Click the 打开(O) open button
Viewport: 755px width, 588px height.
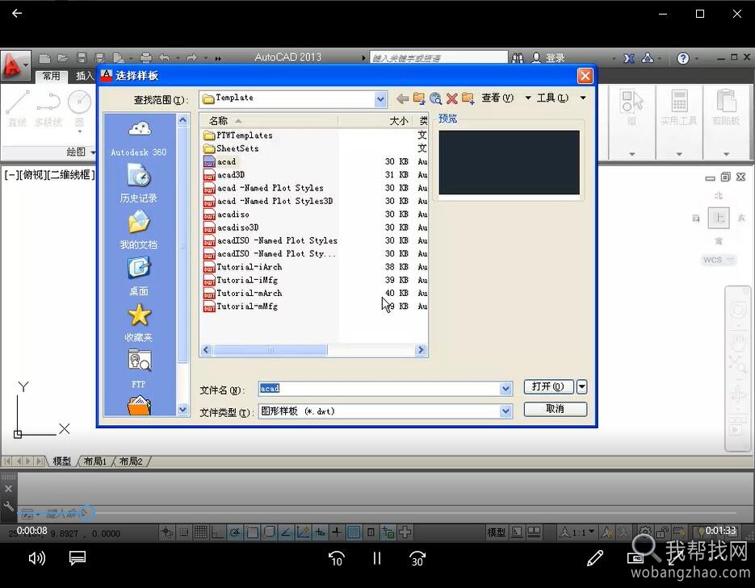click(x=548, y=386)
